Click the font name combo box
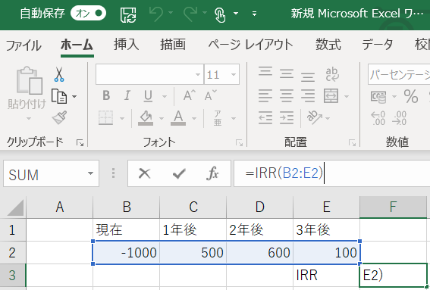The width and height of the screenshot is (430, 290). (x=149, y=74)
